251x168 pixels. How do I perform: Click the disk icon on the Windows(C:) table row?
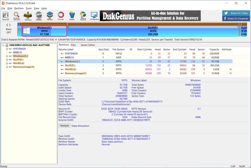tap(62, 61)
